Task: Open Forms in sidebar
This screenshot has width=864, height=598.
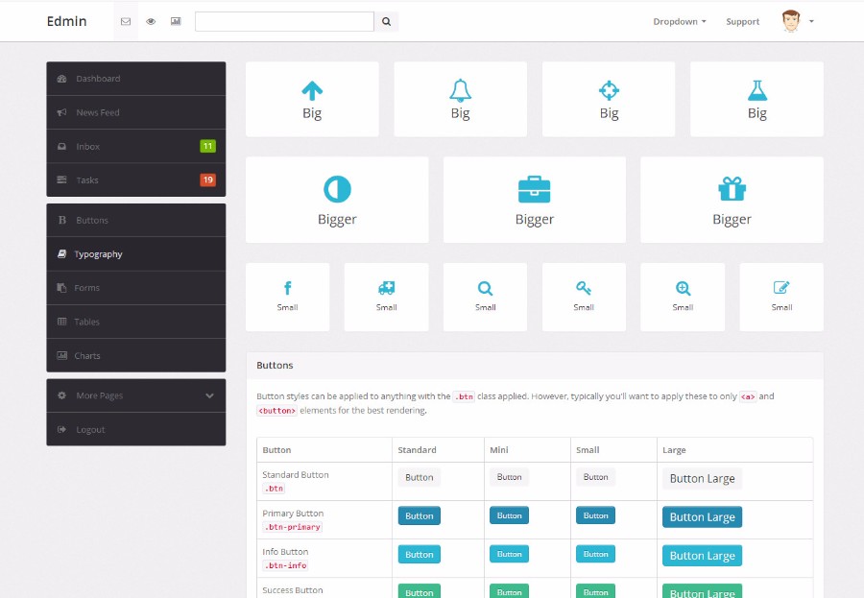Action: [136, 288]
